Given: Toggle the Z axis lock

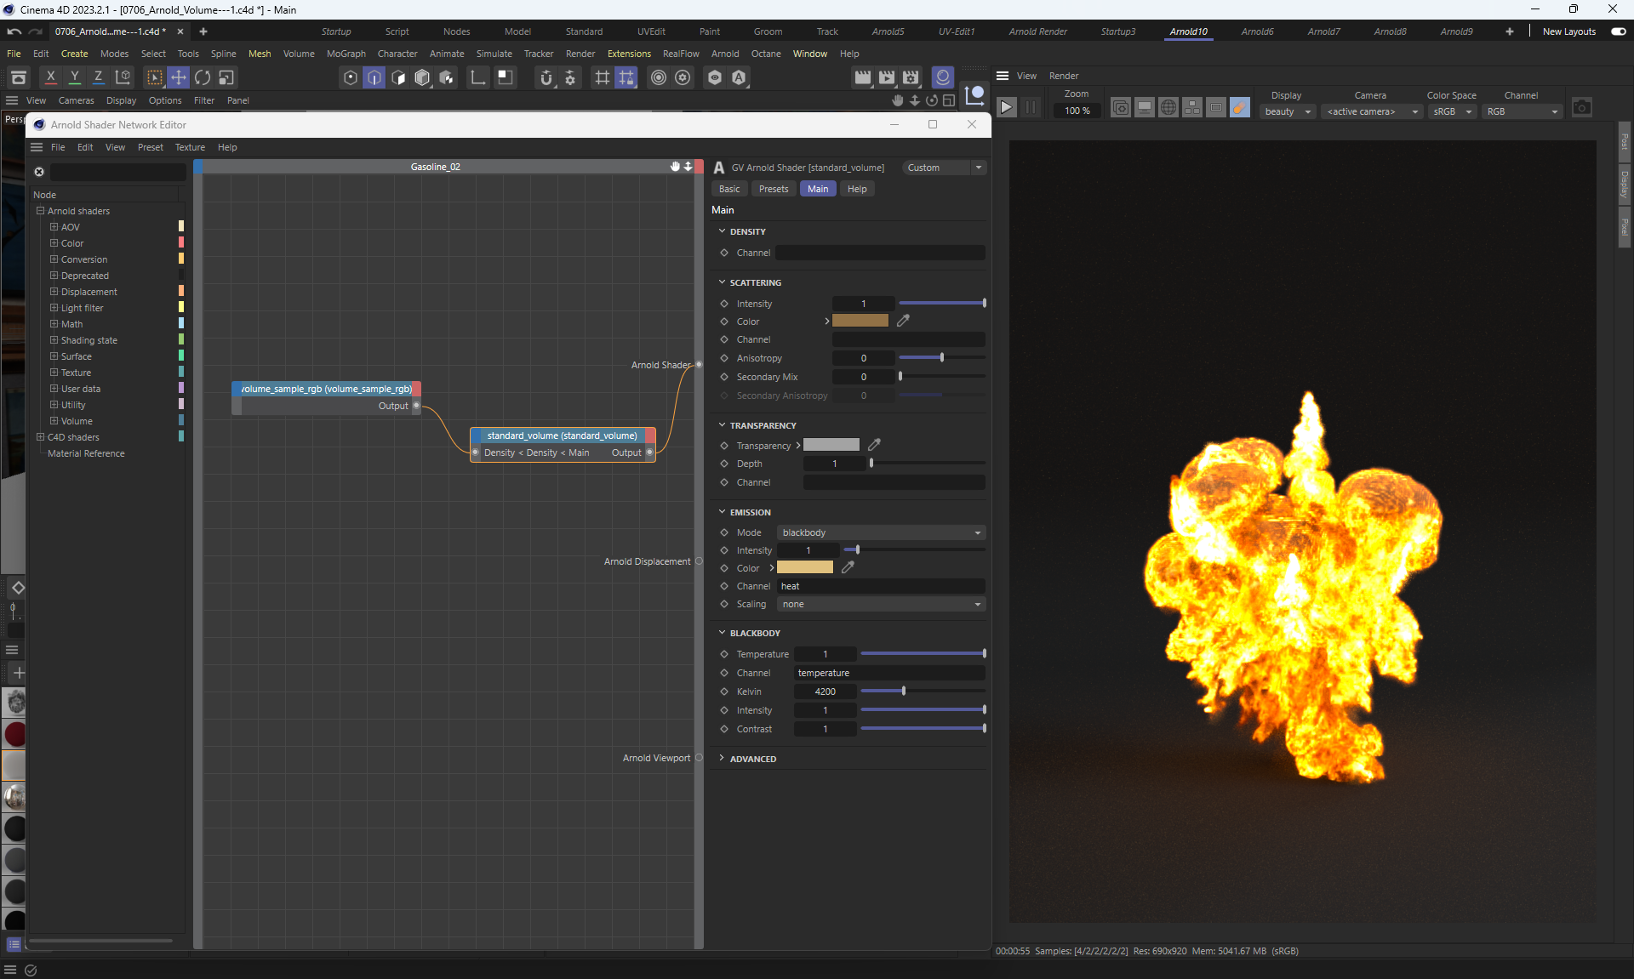Looking at the screenshot, I should point(99,77).
